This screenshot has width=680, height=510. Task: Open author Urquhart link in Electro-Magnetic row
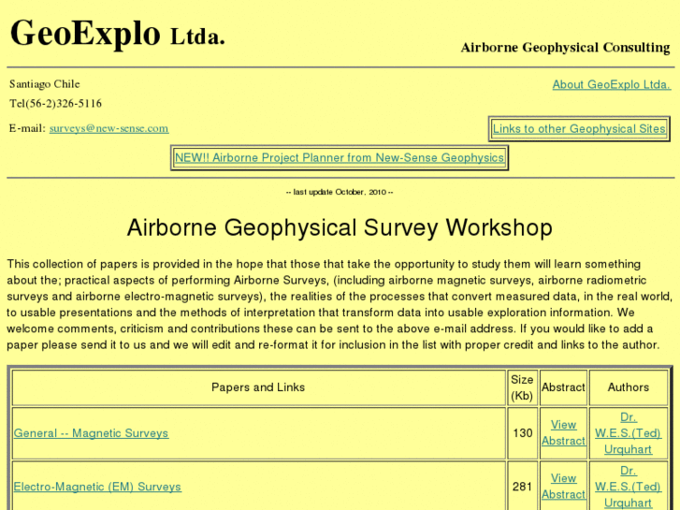tap(628, 487)
